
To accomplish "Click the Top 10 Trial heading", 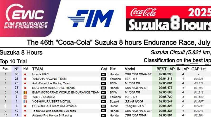I will pos(13,62).
